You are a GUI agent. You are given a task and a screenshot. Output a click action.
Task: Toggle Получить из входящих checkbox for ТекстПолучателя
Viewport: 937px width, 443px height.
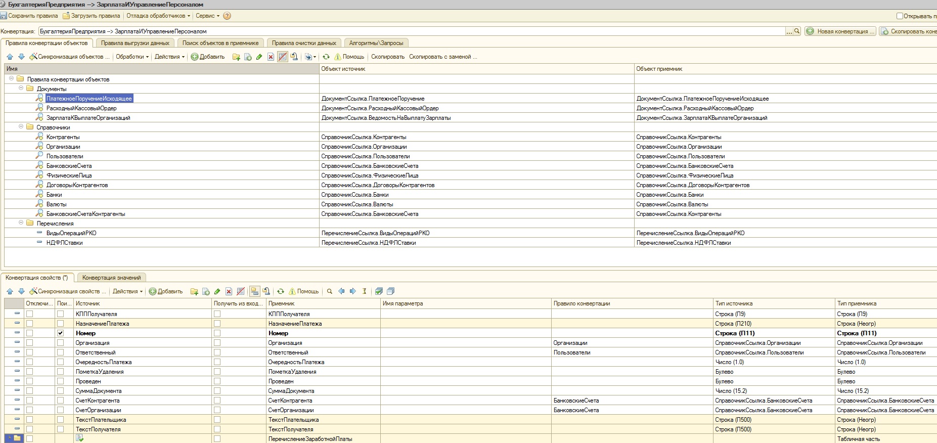point(217,429)
